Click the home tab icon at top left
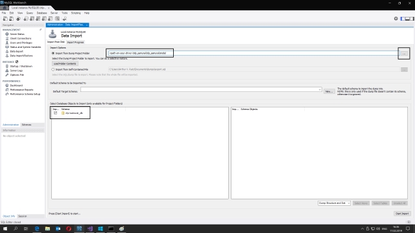The height and width of the screenshot is (233, 415). tap(5, 8)
